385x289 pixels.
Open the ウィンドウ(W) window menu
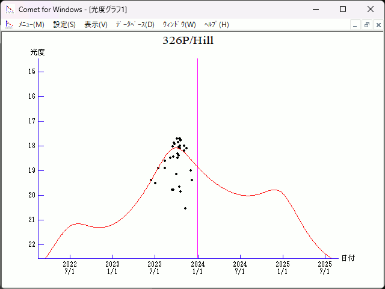coord(179,25)
